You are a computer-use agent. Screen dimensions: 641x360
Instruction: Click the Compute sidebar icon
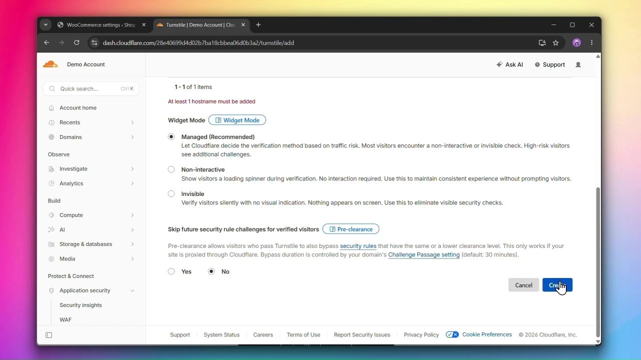coord(52,215)
